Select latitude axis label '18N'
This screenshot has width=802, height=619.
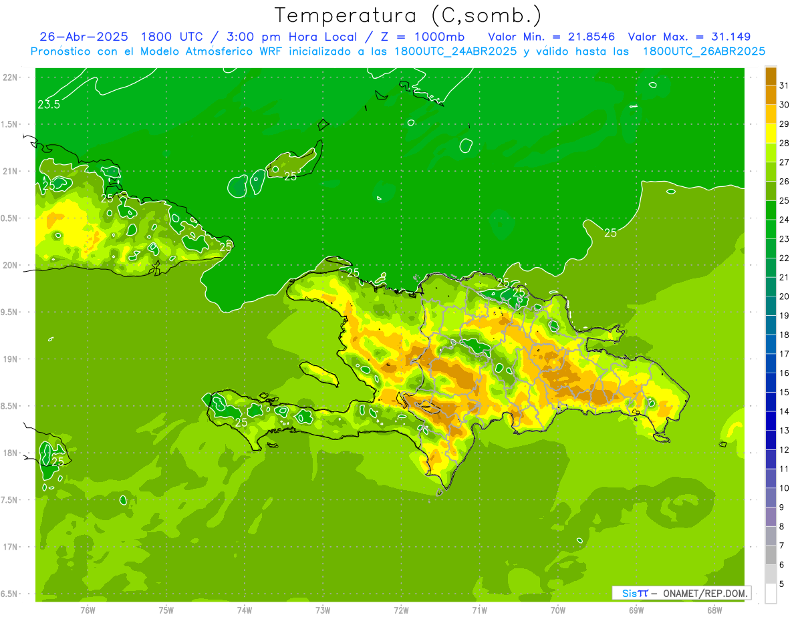[x=10, y=453]
